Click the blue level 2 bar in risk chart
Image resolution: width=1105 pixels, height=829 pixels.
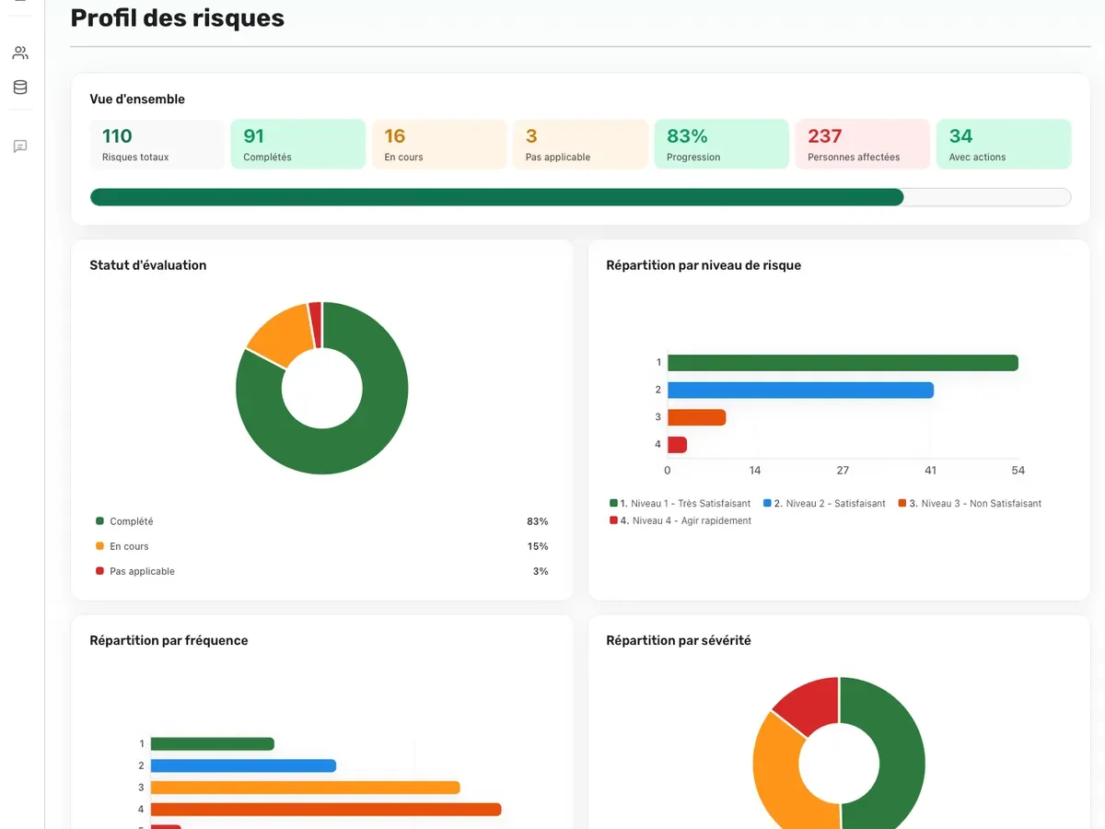[800, 391]
